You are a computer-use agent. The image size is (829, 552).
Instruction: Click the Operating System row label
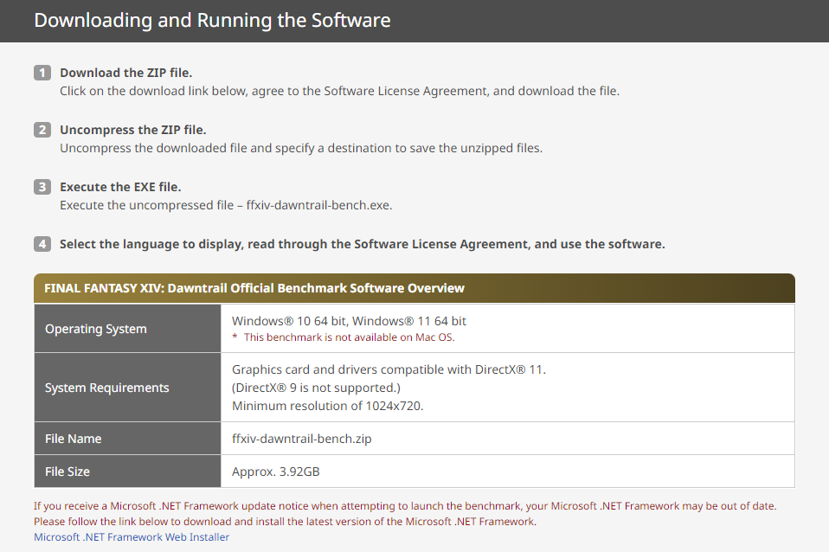coord(96,329)
